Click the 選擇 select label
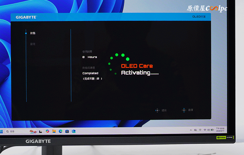244x155 pixels. pos(191,110)
